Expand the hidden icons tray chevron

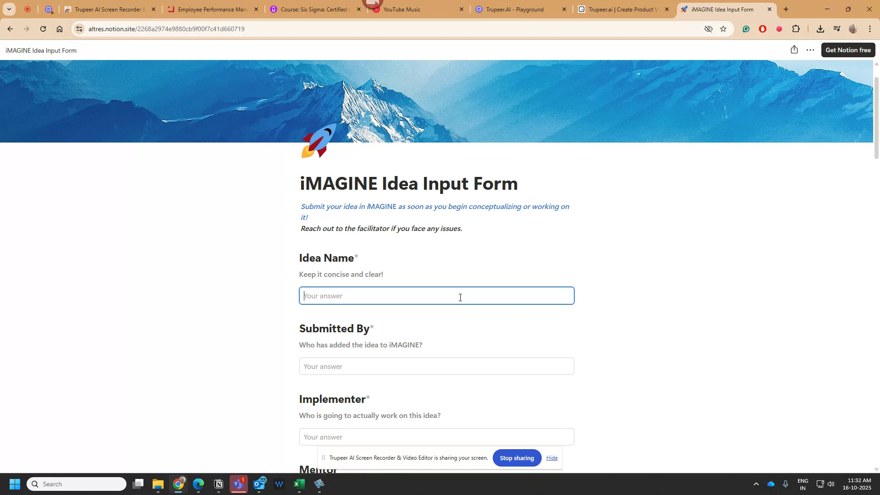coord(756,484)
